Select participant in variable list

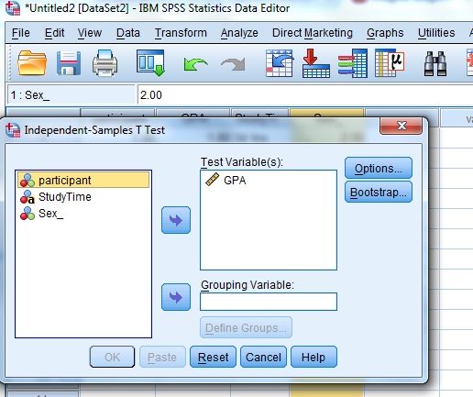pos(83,180)
